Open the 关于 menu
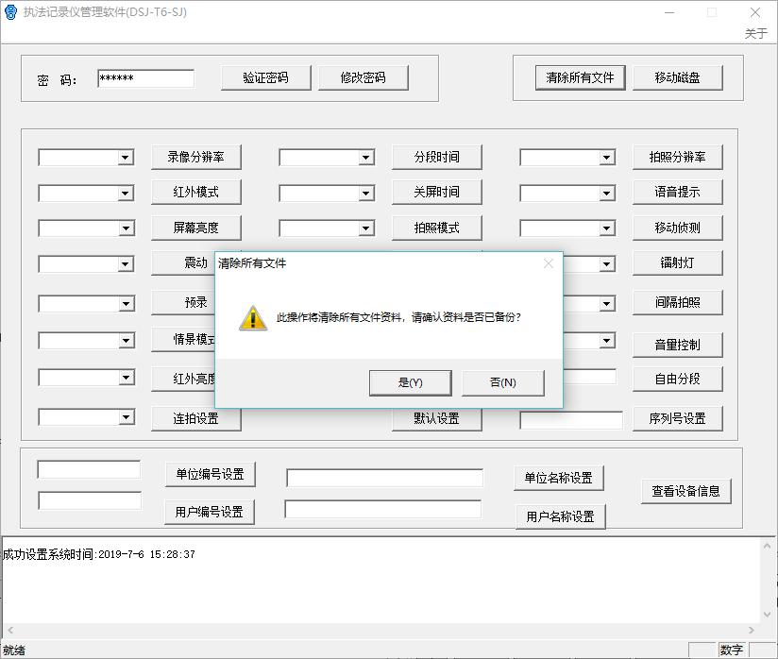This screenshot has height=659, width=778. (x=755, y=33)
